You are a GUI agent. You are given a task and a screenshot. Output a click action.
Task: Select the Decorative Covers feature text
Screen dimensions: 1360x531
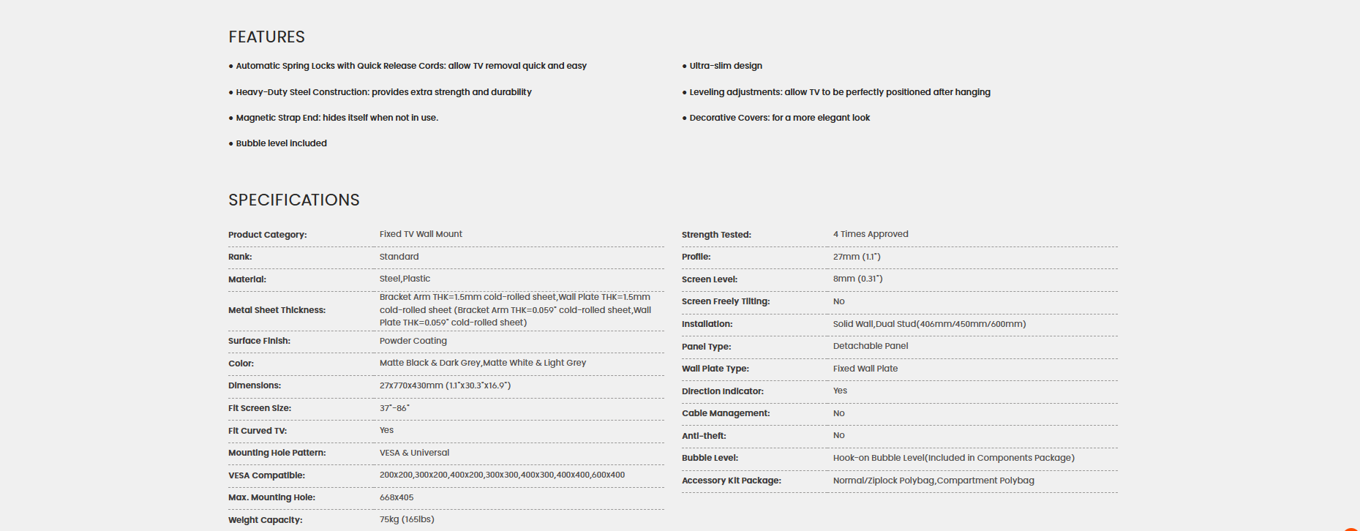click(776, 118)
